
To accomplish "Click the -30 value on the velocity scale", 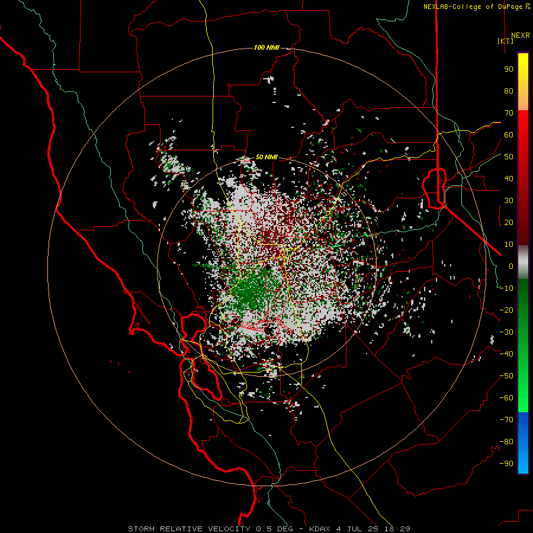I will click(506, 332).
